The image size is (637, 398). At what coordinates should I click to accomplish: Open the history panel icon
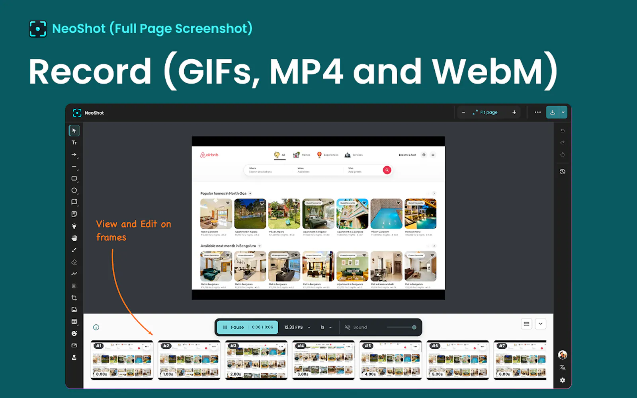563,172
